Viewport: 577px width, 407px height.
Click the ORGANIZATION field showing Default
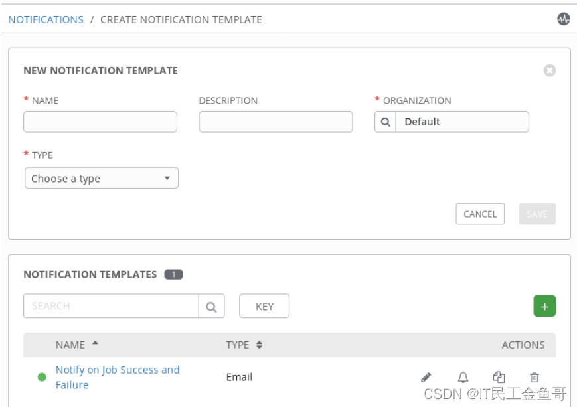pos(462,122)
